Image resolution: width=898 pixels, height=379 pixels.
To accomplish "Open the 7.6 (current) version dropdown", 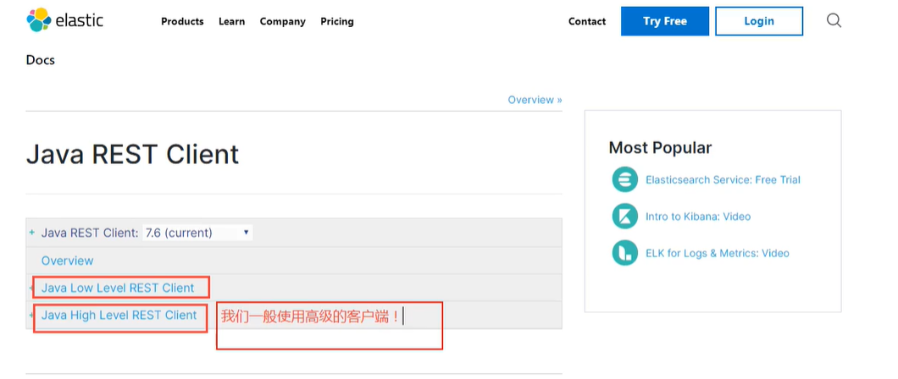I will (197, 233).
